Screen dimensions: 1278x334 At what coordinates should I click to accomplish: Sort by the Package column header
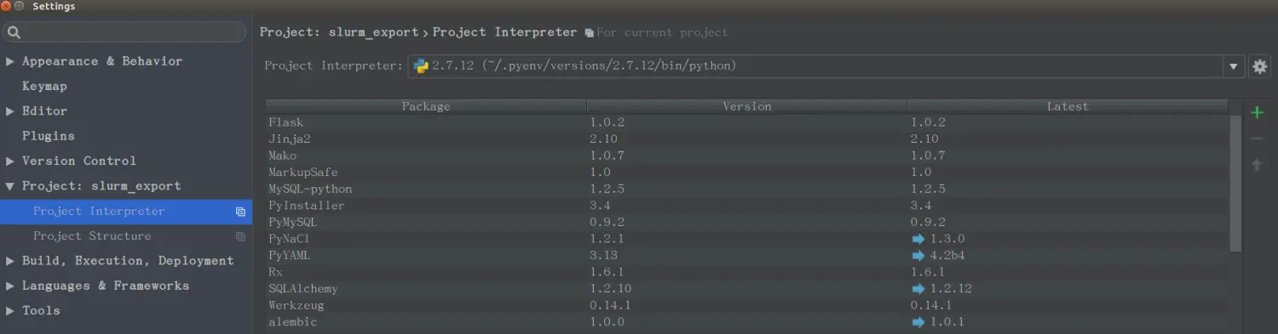point(426,106)
